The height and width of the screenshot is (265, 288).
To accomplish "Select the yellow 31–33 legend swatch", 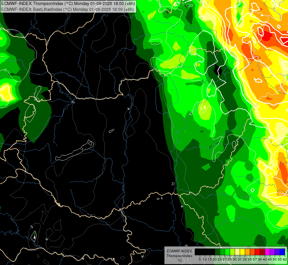I will click(x=242, y=252).
